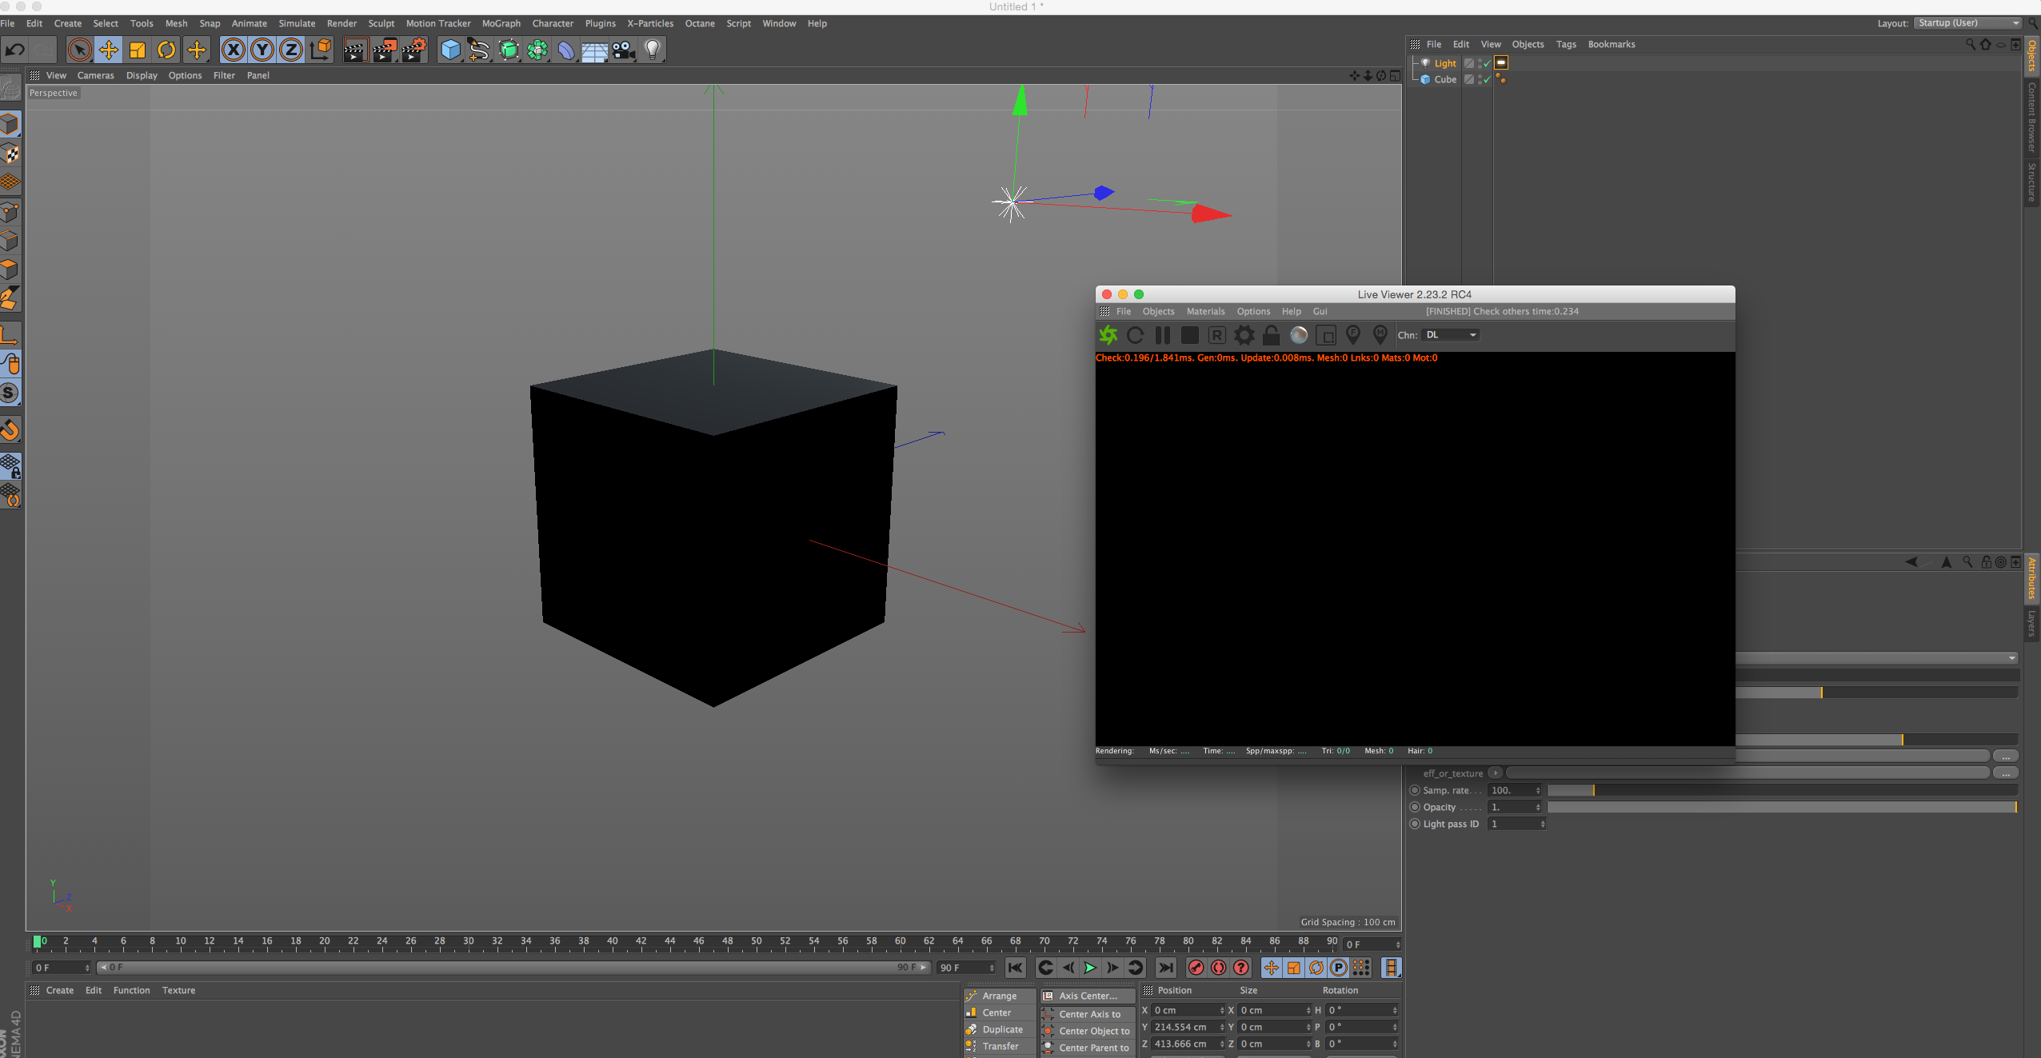Toggle the X-axis lock
The height and width of the screenshot is (1058, 2041).
coord(233,50)
